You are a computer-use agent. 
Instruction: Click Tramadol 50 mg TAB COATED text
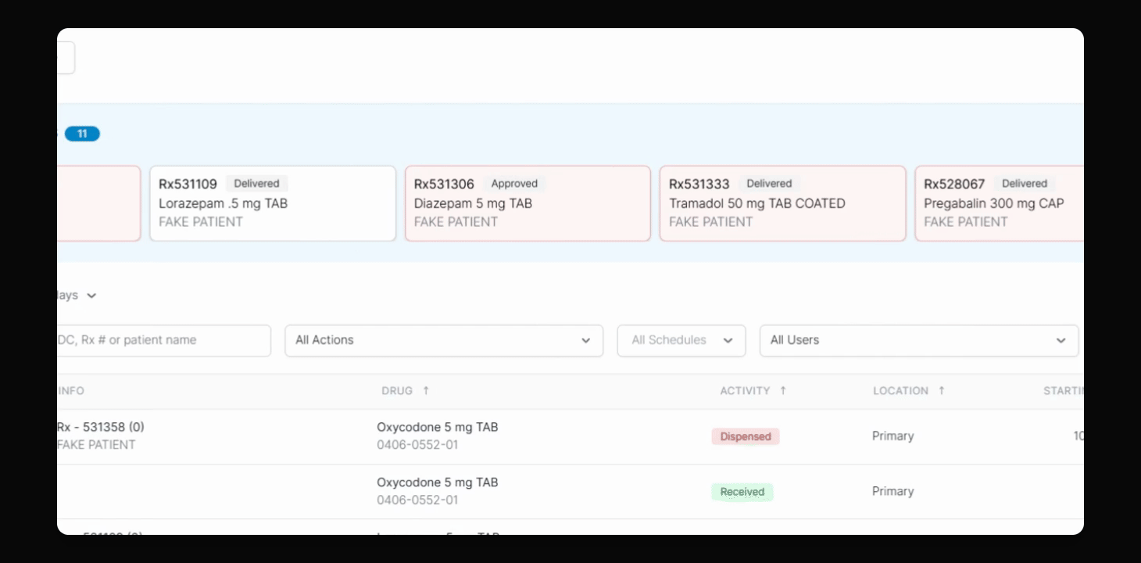(757, 203)
